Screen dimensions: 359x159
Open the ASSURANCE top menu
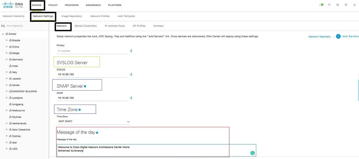coord(93,5)
